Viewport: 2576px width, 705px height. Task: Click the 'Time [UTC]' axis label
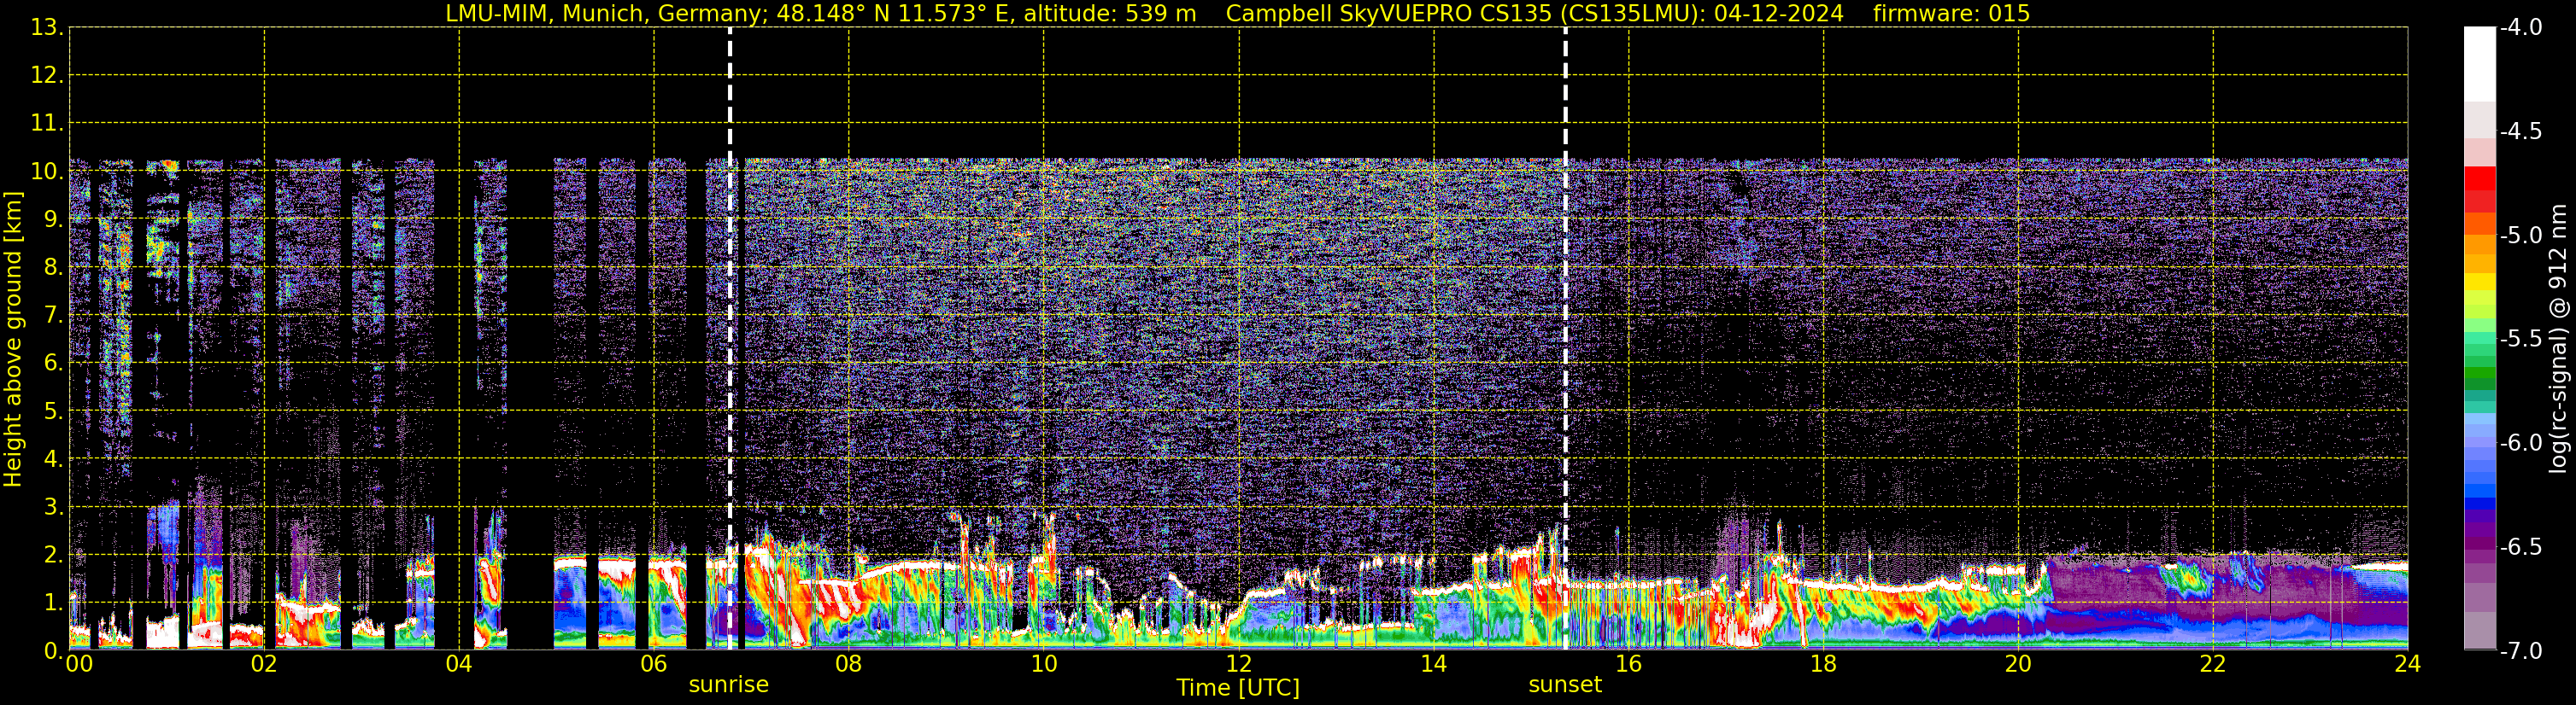(1238, 688)
